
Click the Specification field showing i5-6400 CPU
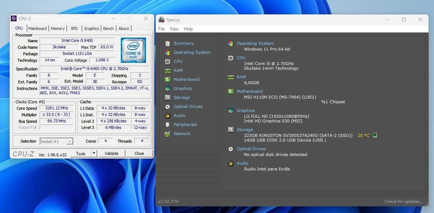click(x=94, y=69)
